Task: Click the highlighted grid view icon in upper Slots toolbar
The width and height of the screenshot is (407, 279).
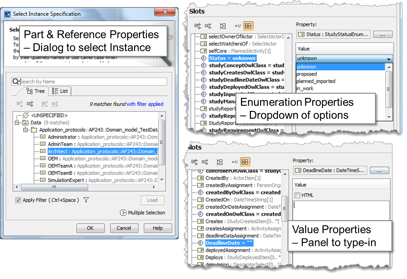Action: point(248,26)
